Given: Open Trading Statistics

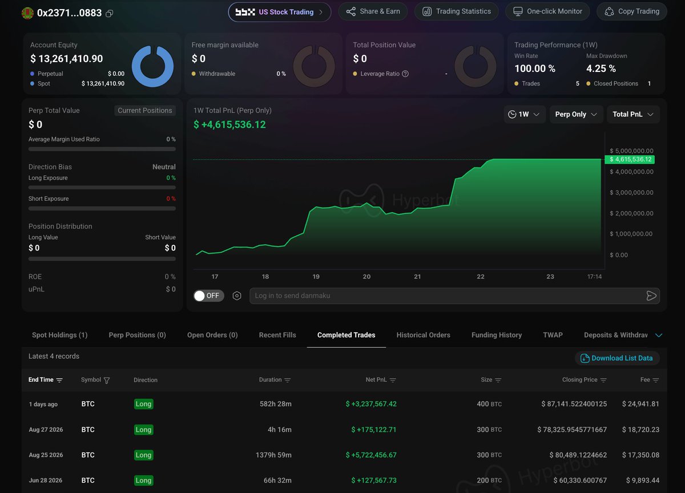Looking at the screenshot, I should (457, 11).
